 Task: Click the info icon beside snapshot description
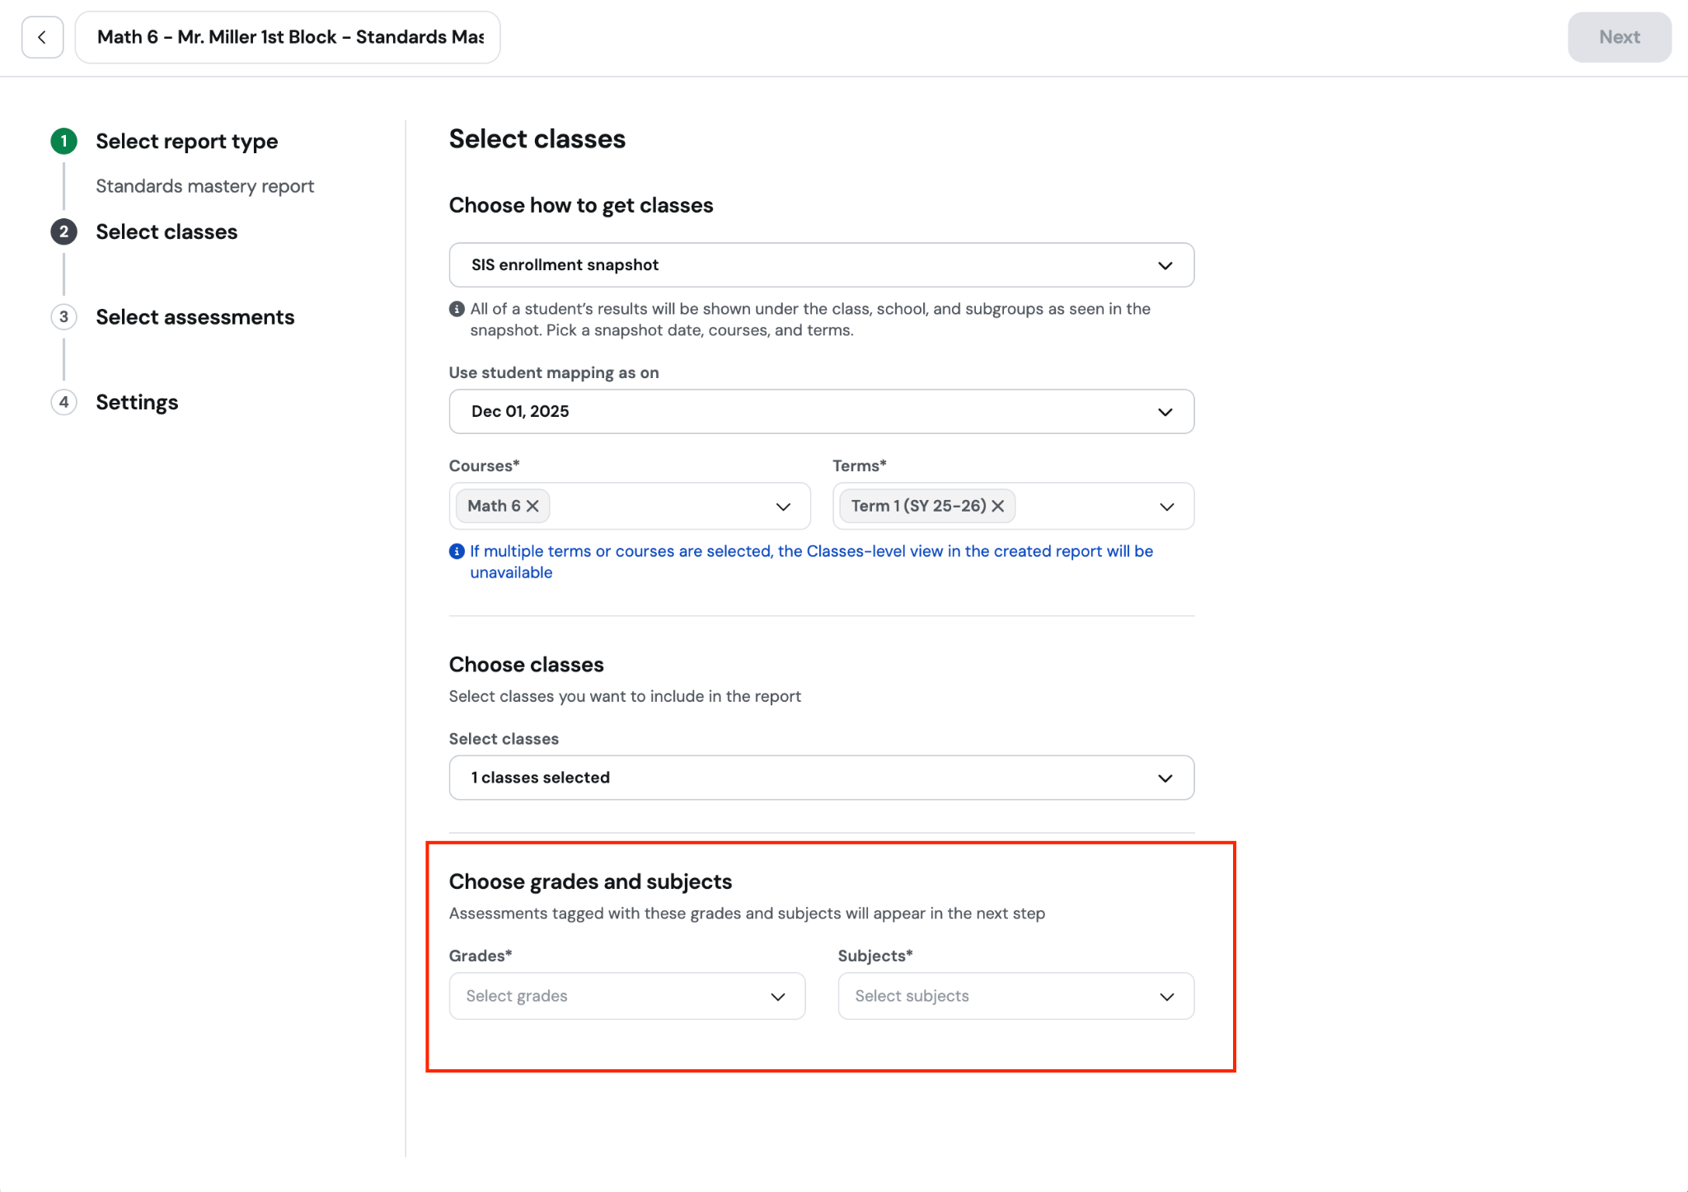(457, 309)
